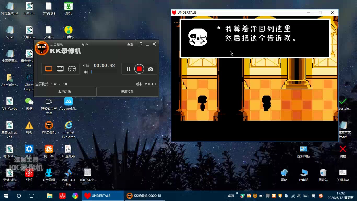Open 游戏.vbs script
This screenshot has width=357, height=201.
10,175
